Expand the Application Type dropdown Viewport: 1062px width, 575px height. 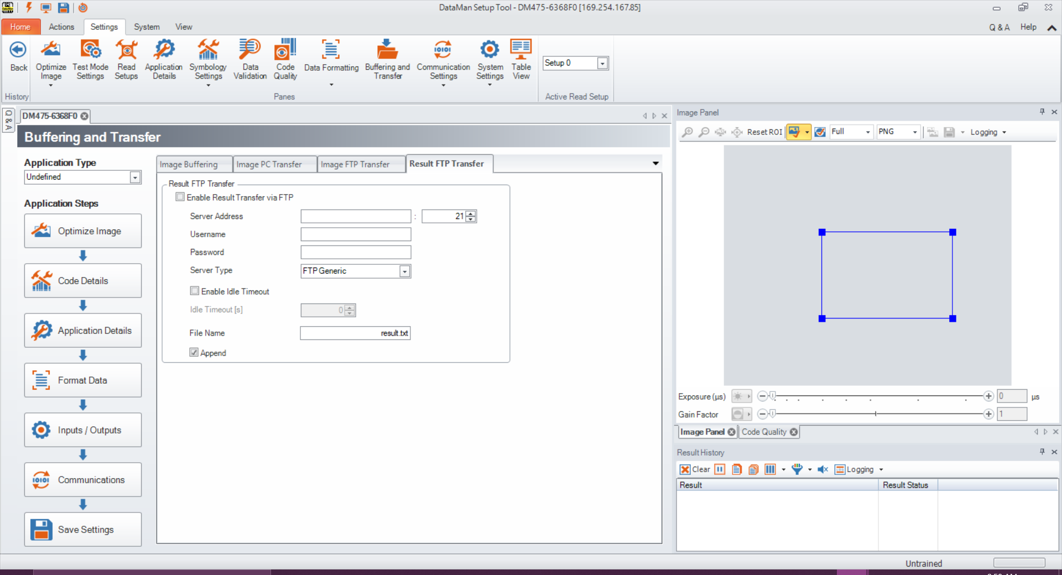[135, 177]
